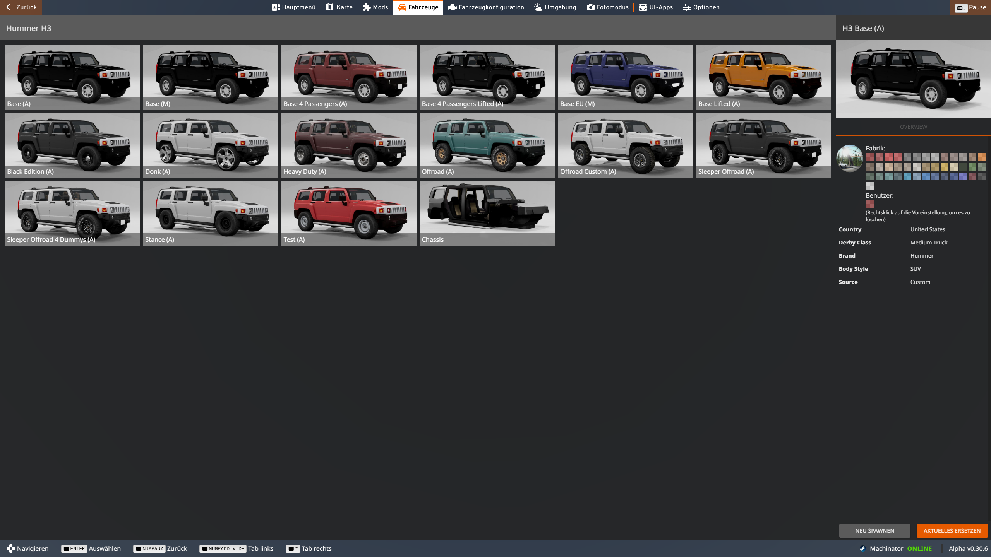Open Fahrzeugkonfiguration in the top bar
991x557 pixels.
pyautogui.click(x=486, y=7)
